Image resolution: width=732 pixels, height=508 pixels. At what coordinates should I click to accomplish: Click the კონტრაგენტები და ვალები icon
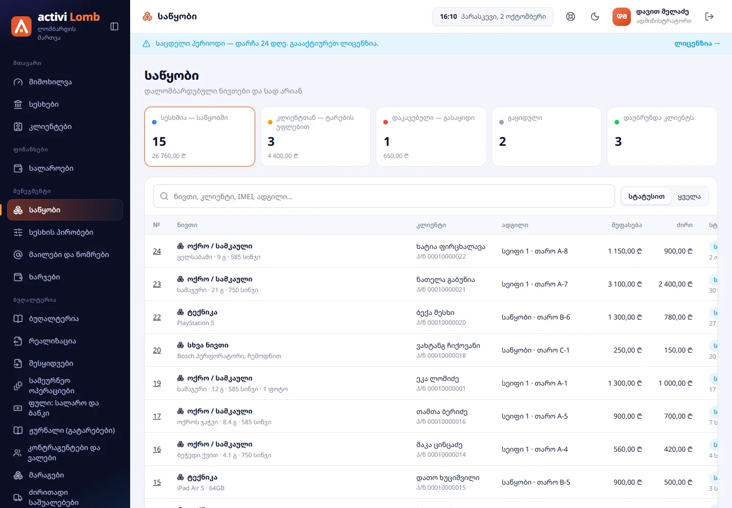pos(18,453)
